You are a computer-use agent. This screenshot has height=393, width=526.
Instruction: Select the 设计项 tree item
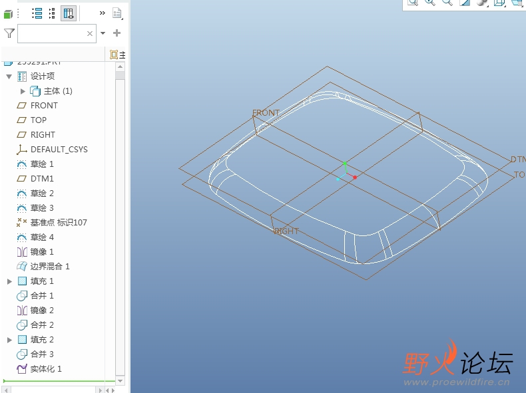coord(35,76)
